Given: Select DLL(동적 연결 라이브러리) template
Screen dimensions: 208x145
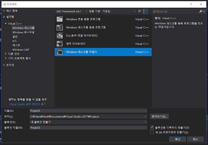Looking at the screenshot, I should click(103, 35).
